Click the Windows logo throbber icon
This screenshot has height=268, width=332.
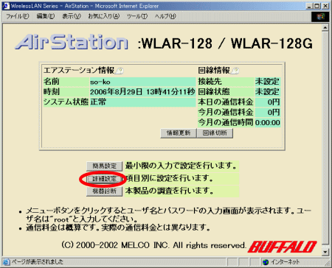[320, 16]
